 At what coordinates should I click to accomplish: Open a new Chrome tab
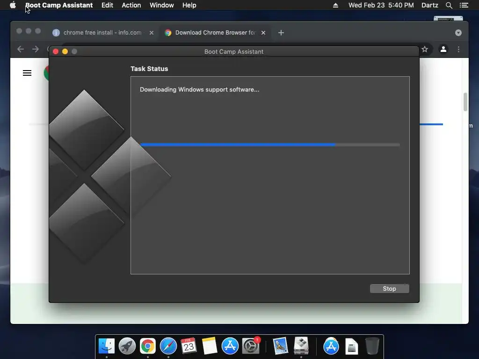pos(281,33)
